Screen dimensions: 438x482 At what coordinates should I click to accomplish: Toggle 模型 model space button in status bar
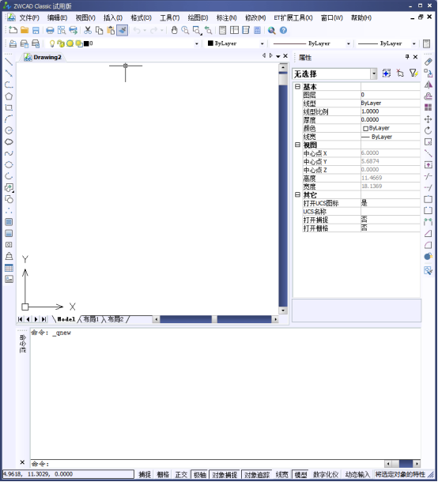pyautogui.click(x=300, y=474)
